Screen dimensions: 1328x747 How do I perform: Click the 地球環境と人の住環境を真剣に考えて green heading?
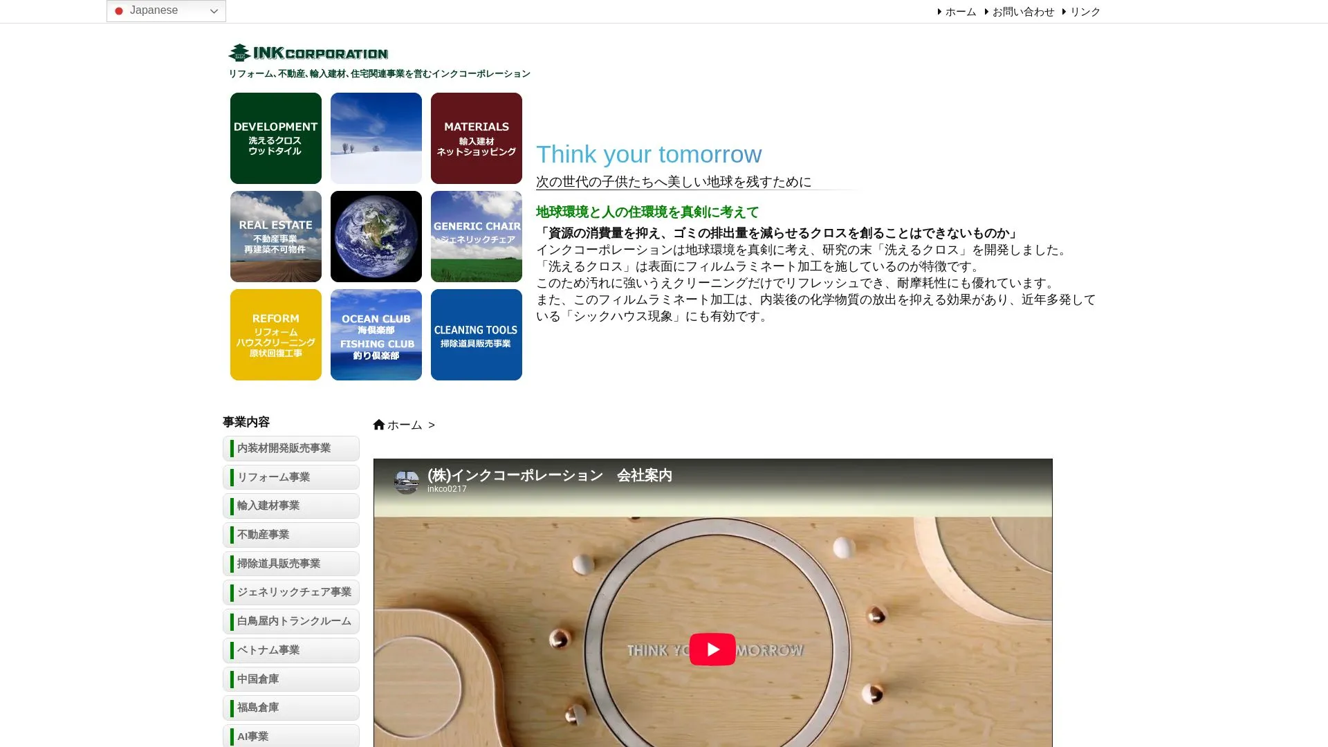point(647,212)
